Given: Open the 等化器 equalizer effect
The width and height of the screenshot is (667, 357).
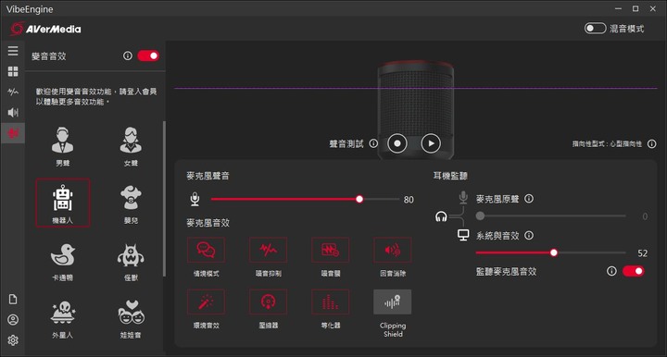Looking at the screenshot, I should coord(330,302).
